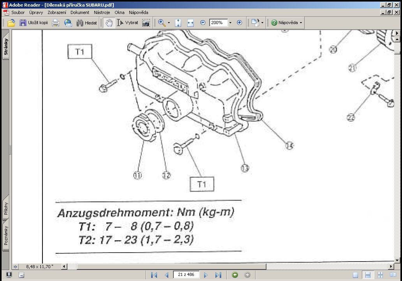Click Adobe Reader title bar icon

tap(5, 5)
